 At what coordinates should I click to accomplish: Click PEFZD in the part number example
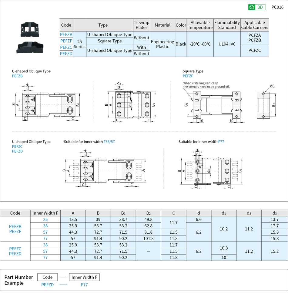(48, 285)
